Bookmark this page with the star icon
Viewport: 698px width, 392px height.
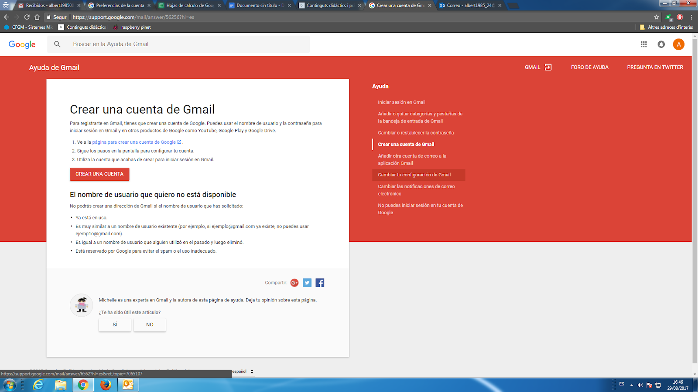[657, 17]
